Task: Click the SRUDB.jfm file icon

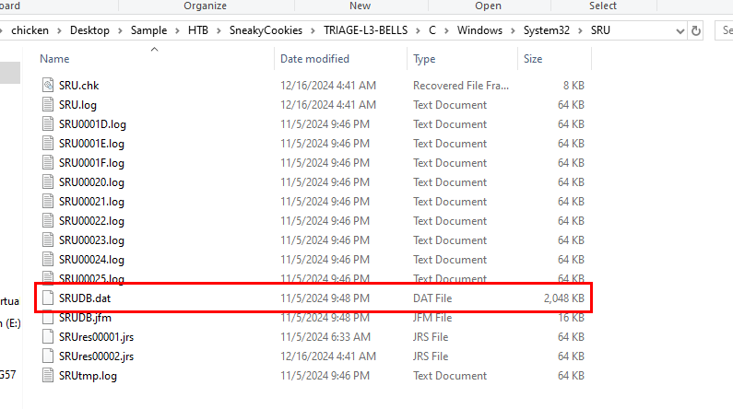Action: pyautogui.click(x=49, y=318)
